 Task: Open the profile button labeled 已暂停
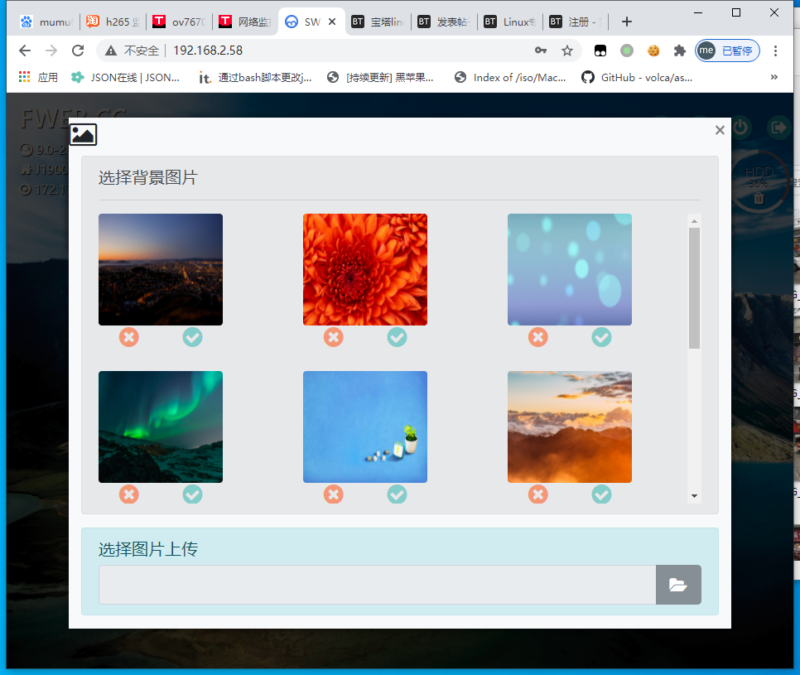click(x=728, y=51)
